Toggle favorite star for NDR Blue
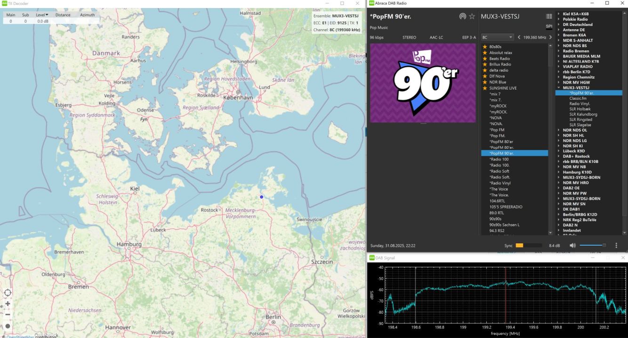628x338 pixels. [x=485, y=82]
